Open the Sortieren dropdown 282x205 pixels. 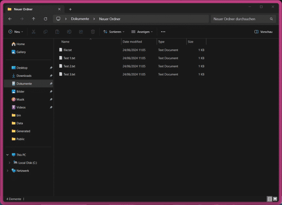pyautogui.click(x=113, y=32)
